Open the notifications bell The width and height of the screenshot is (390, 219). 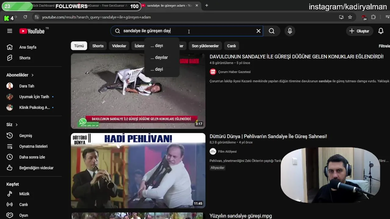coord(381,31)
